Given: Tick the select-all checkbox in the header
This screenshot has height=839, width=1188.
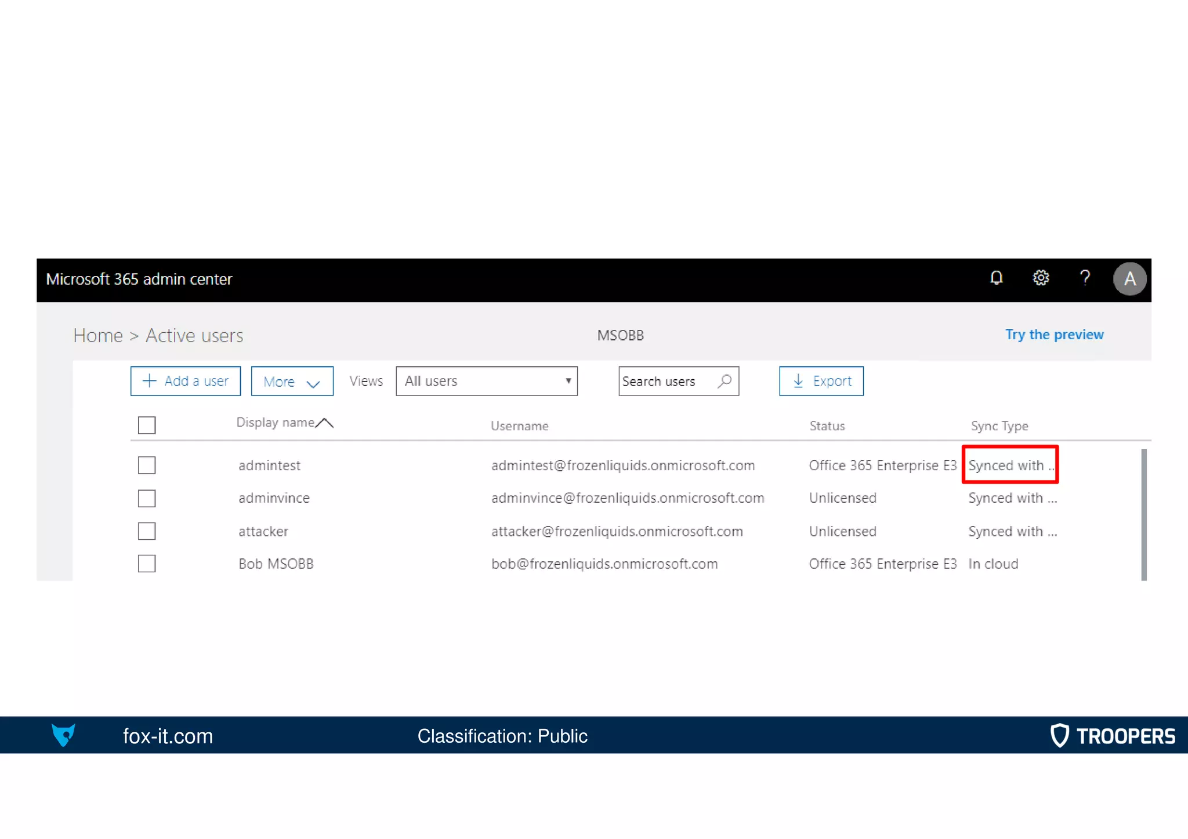Looking at the screenshot, I should 147,425.
